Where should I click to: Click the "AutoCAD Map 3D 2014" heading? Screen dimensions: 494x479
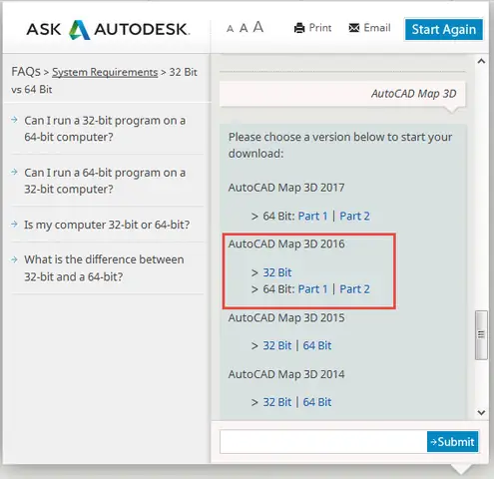point(286,374)
